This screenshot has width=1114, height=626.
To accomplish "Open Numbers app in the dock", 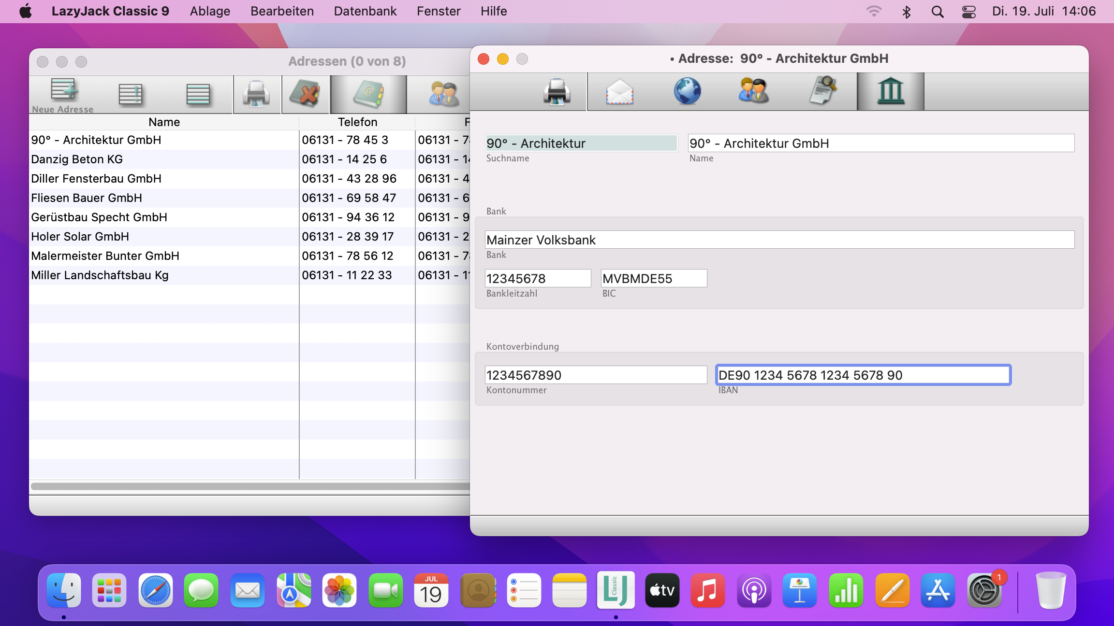I will 846,590.
